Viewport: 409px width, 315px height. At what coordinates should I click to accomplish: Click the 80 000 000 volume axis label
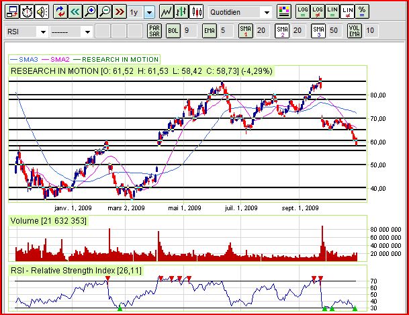coord(385,230)
